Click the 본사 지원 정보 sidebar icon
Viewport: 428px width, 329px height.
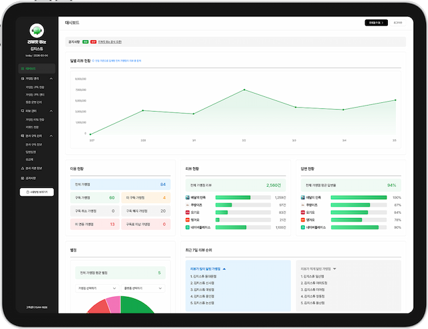23,168
